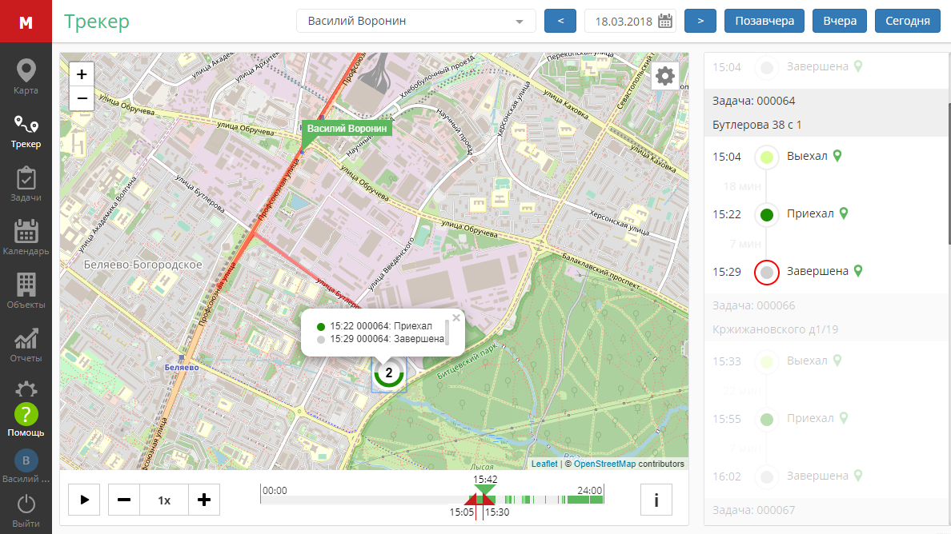Open the Leaflet link
The width and height of the screenshot is (951, 534).
(544, 464)
